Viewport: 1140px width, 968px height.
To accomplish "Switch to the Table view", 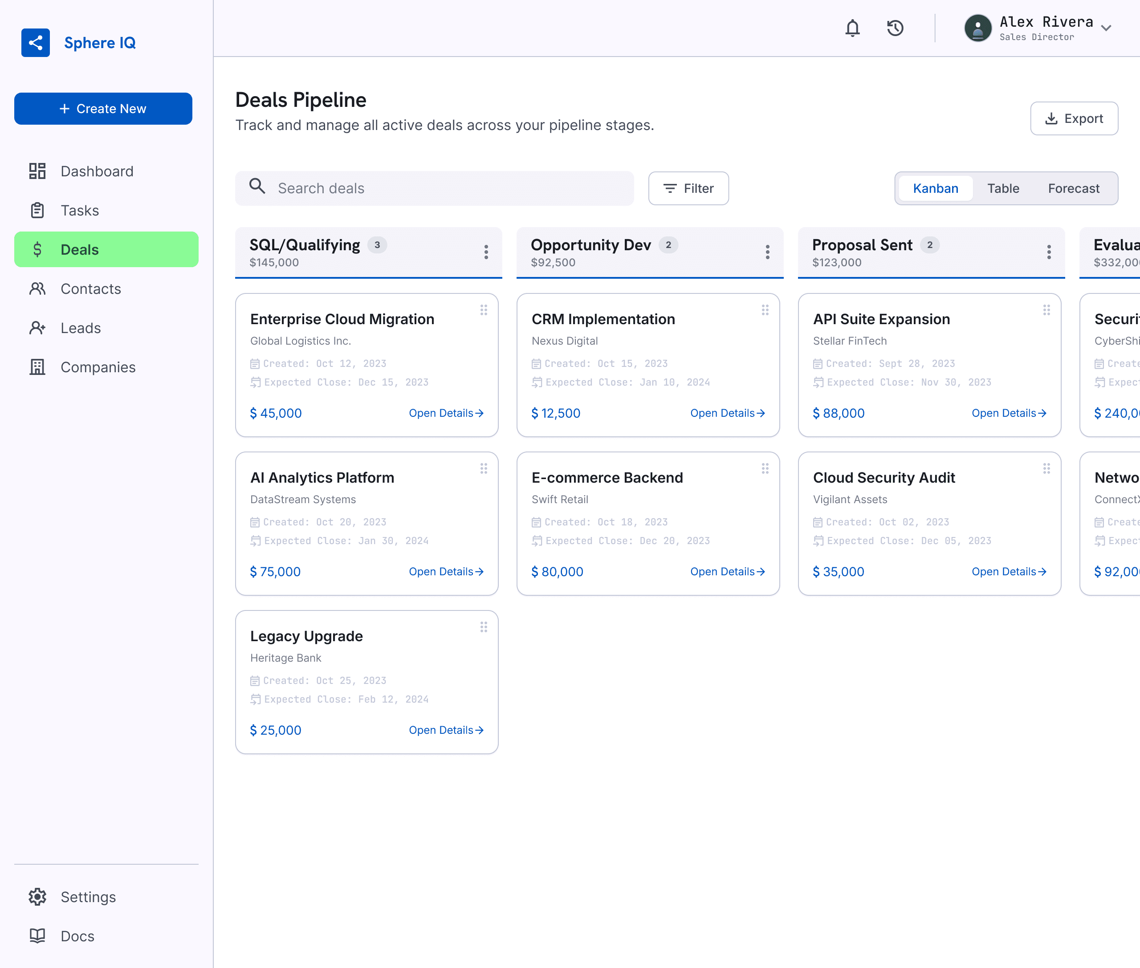I will coord(1003,188).
